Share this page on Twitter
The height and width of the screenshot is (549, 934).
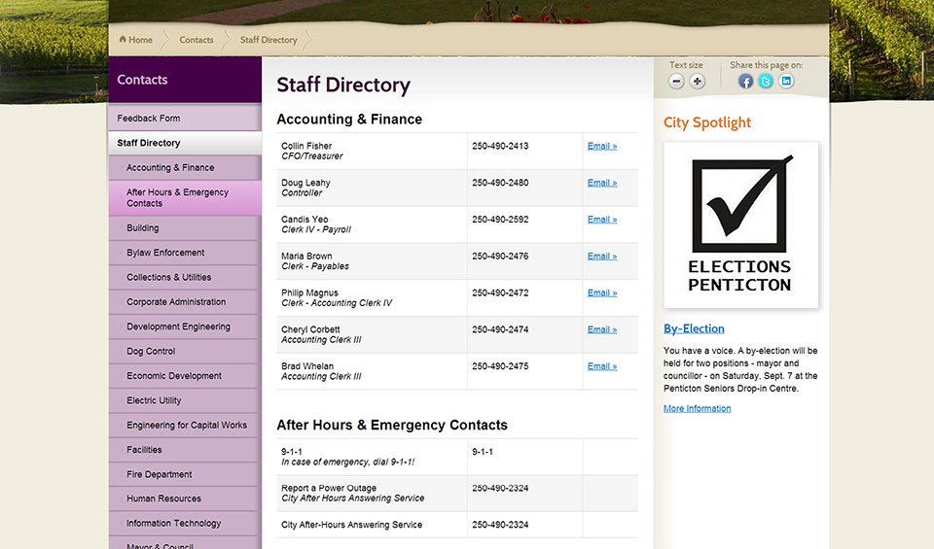pos(766,82)
